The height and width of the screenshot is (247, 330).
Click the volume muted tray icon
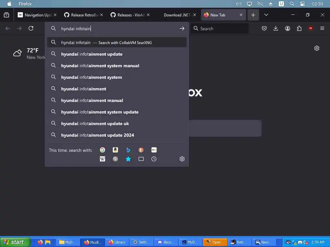(306, 242)
